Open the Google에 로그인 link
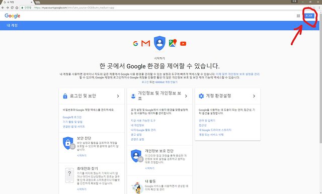Screen dimensions: 322x194 [72, 117]
